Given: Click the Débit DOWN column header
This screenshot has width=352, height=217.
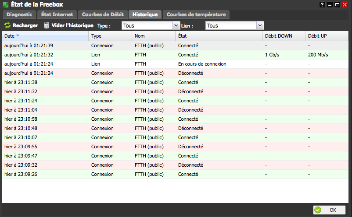Looking at the screenshot, I should [284, 36].
